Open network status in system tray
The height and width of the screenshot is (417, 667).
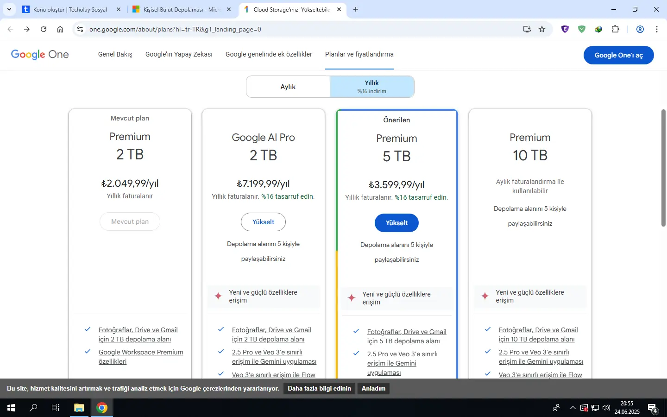tap(595, 408)
